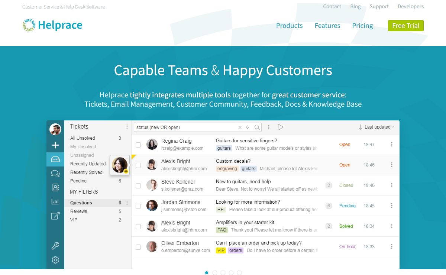Open three-dot menu on Custom decals row

[392, 165]
